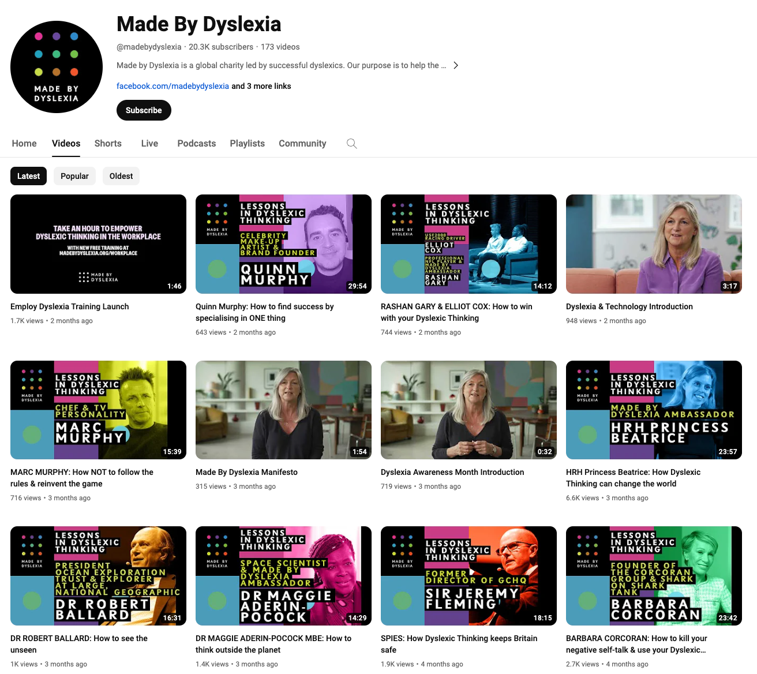Open the Dr Maggie Aderin-Pocock thumbnail
This screenshot has height=674, width=757.
tap(283, 576)
